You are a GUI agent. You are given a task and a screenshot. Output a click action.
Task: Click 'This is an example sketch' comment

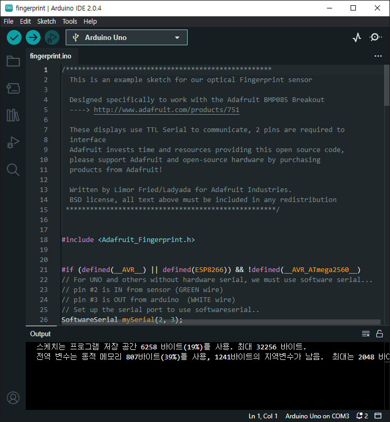(191, 80)
